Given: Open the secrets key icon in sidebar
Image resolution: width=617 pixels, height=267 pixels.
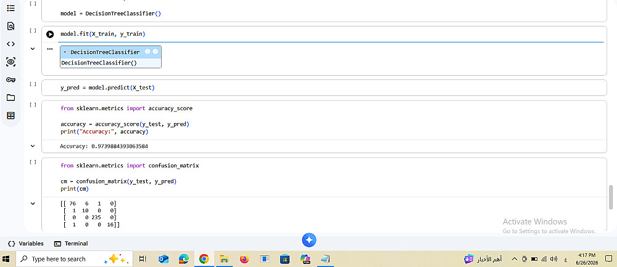Looking at the screenshot, I should tap(11, 79).
